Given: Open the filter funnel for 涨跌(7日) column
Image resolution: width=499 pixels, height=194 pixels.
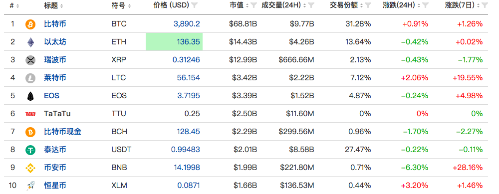Looking at the screenshot, I should click(485, 5).
